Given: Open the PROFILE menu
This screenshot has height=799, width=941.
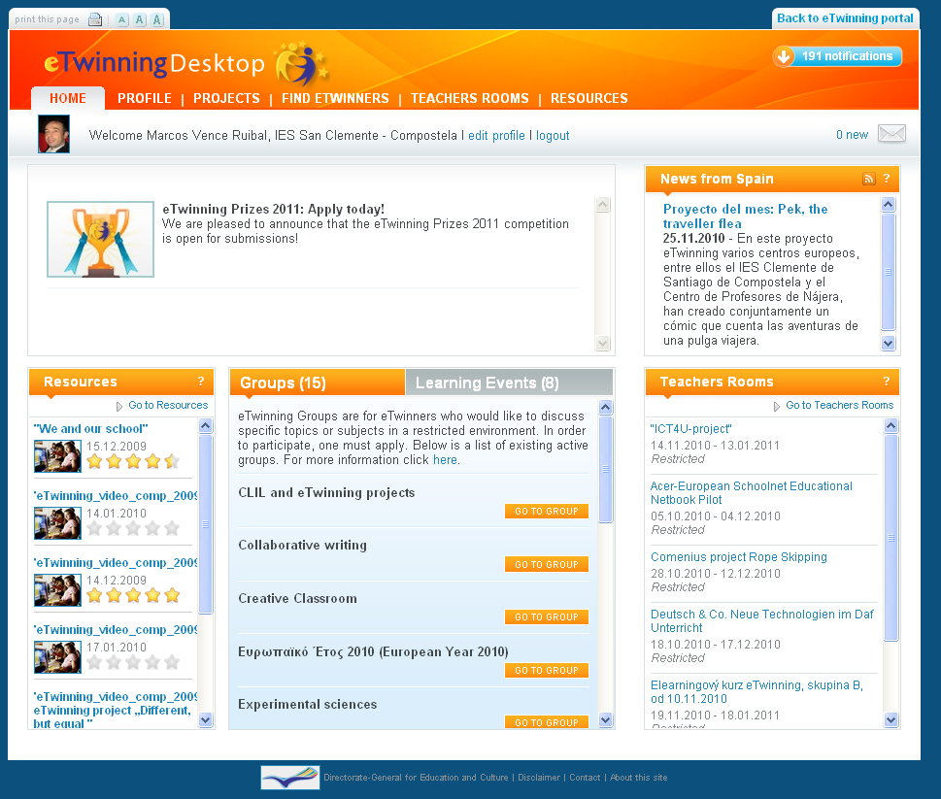Looking at the screenshot, I should click(145, 98).
